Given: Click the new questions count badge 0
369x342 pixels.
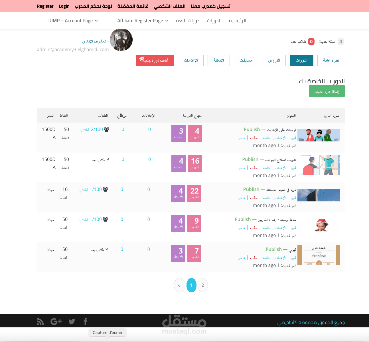Looking at the screenshot, I should (341, 42).
